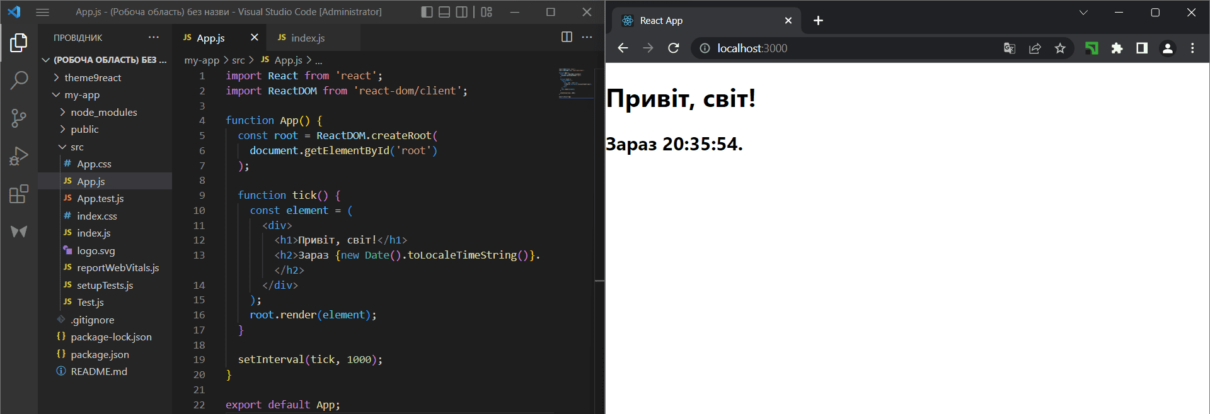Toggle the bottom panel layout button
Image resolution: width=1210 pixels, height=414 pixels.
444,12
